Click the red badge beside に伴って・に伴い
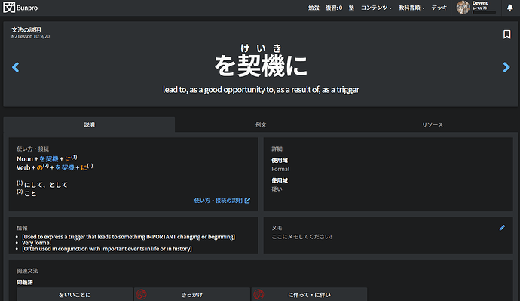Screen dimensions: 520x301 click(x=258, y=294)
